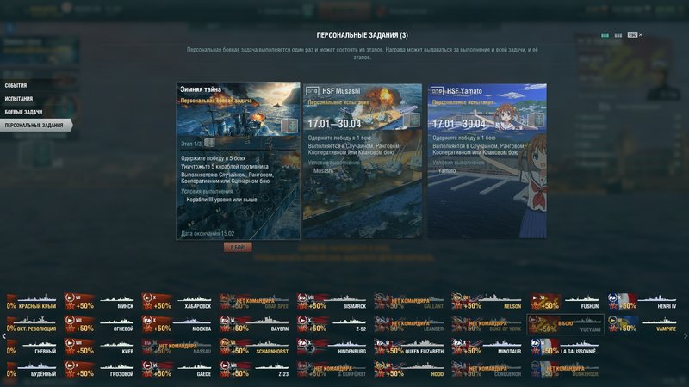Open the Зимняя тайна task card

(x=239, y=161)
